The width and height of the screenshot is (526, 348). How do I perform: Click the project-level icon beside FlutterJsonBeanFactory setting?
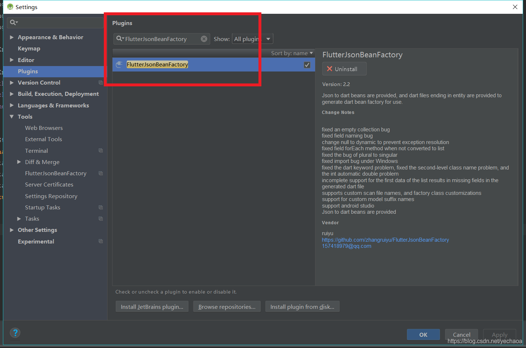tap(101, 173)
